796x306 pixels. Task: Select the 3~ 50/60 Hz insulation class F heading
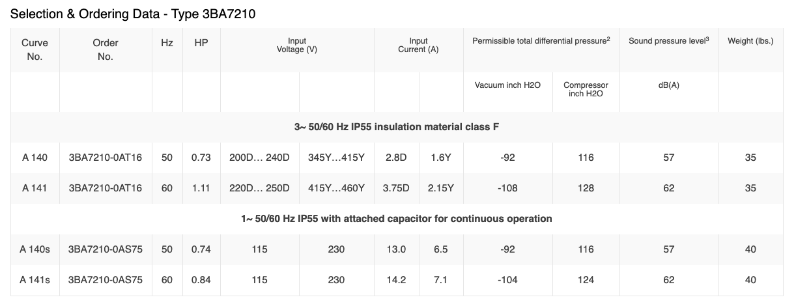tap(397, 126)
